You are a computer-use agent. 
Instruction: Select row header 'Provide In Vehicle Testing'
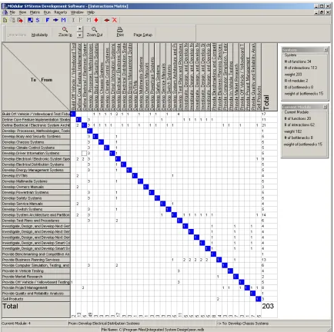click(x=36, y=271)
